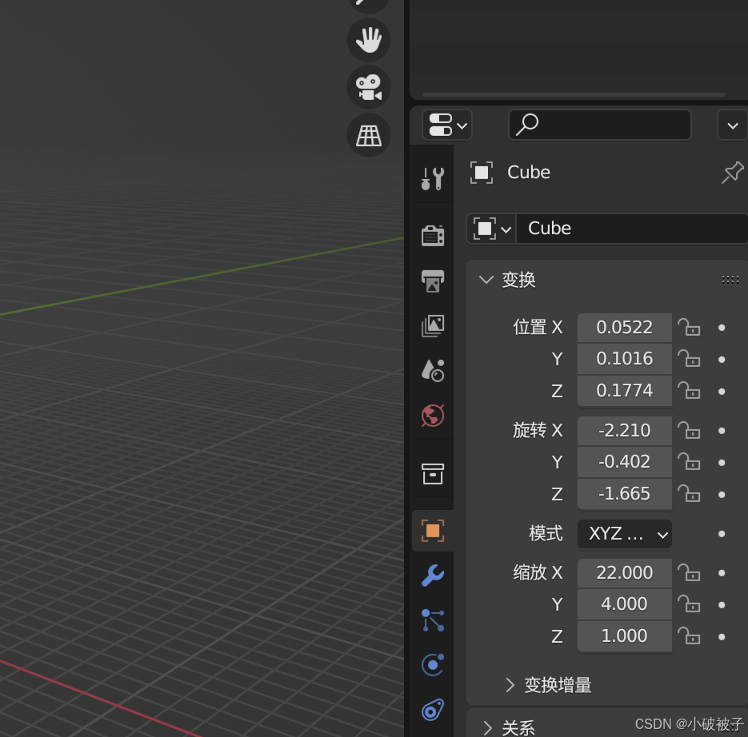The height and width of the screenshot is (737, 748).
Task: Expand the 关系 panel
Action: pos(487,728)
